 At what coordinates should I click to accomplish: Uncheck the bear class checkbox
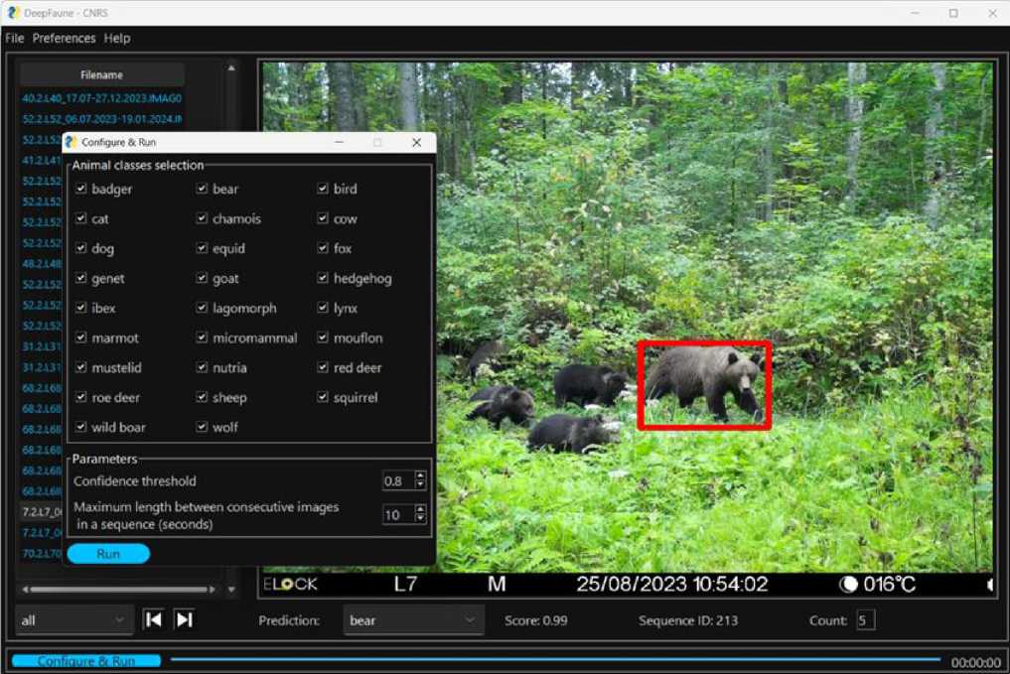[x=202, y=189]
